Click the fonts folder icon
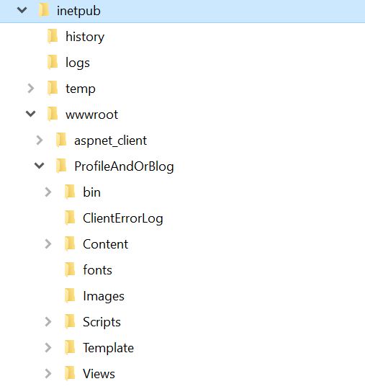 point(70,269)
